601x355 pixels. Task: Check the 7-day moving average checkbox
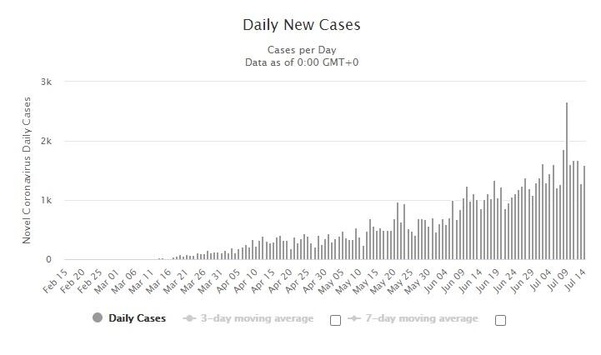coord(500,320)
